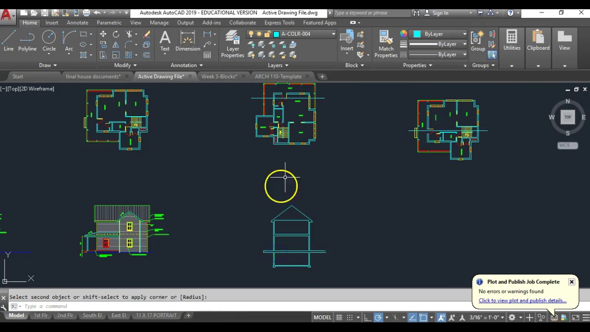Open Layer Properties manager

(232, 44)
